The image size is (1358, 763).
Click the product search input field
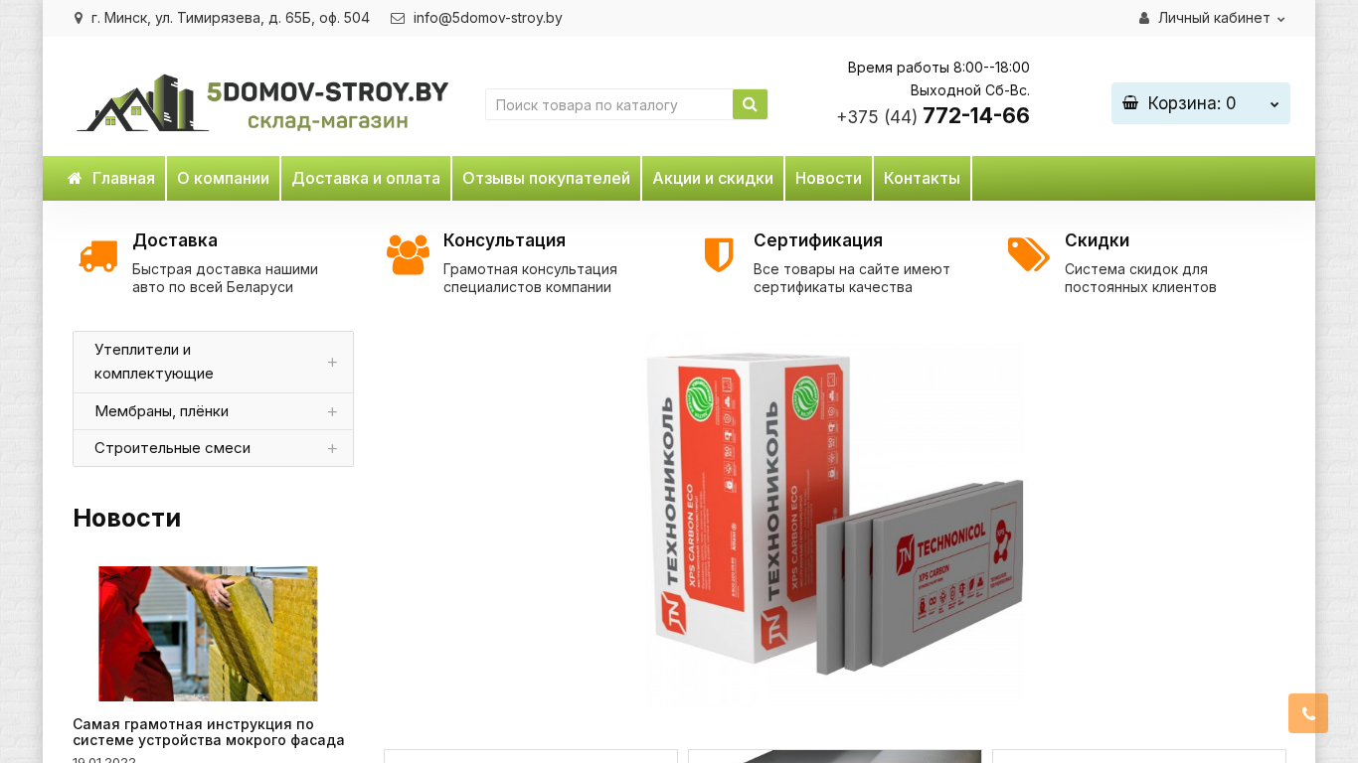(608, 104)
